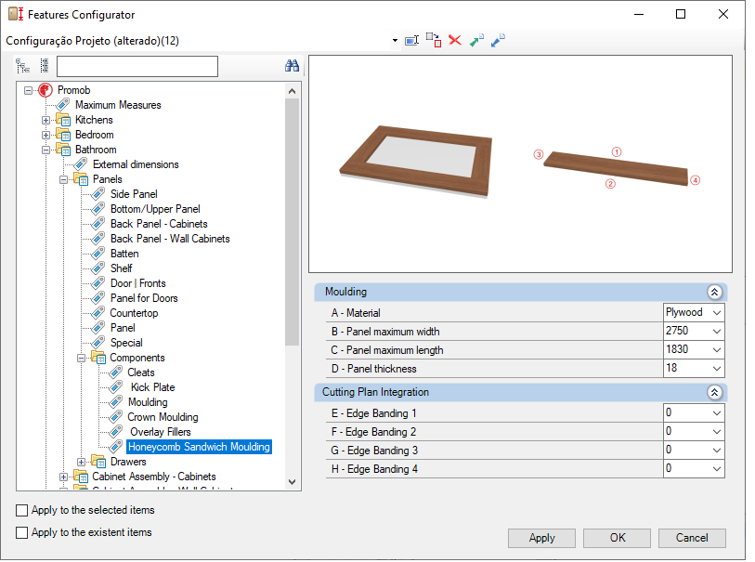Click the tree search input field

[137, 66]
